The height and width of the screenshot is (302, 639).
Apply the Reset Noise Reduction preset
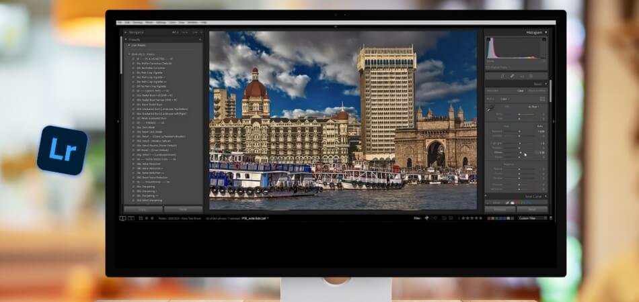click(152, 178)
